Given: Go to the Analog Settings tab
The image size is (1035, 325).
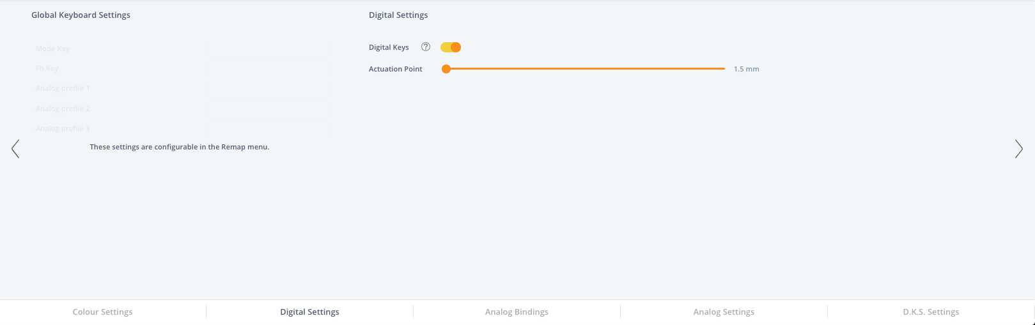Looking at the screenshot, I should (724, 312).
